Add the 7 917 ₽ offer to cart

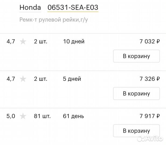click(136, 131)
